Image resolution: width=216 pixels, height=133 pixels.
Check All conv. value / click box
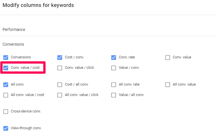[x=60, y=95]
